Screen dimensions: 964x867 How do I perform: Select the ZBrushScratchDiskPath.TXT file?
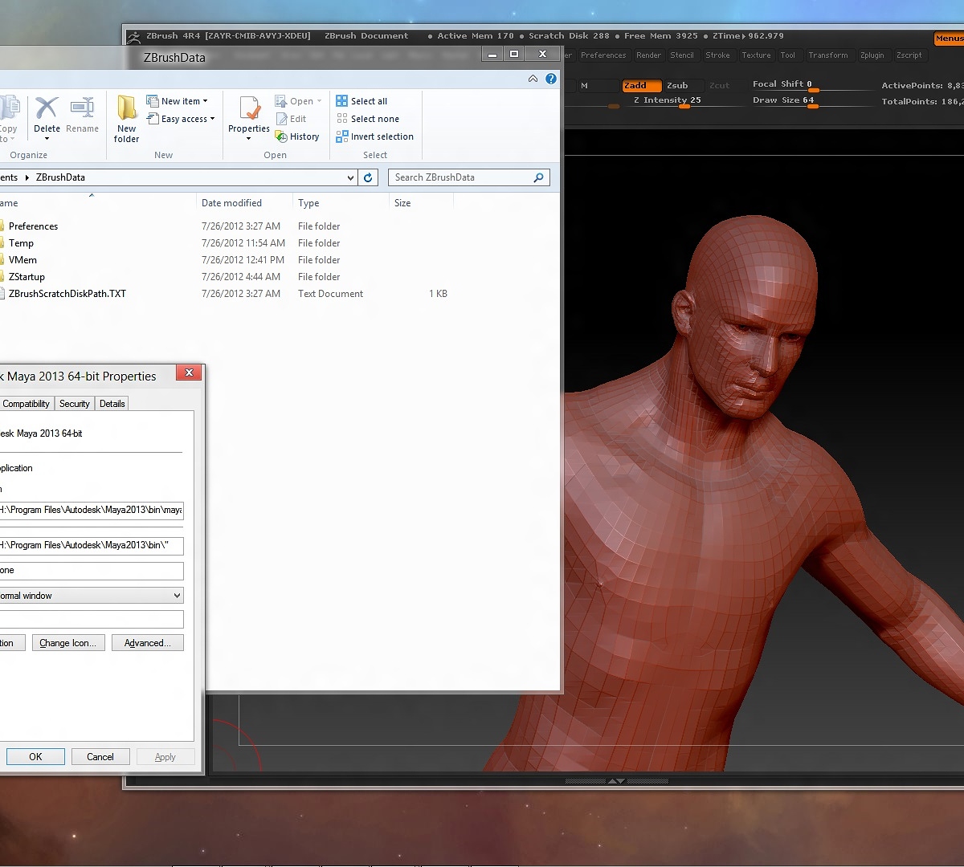tap(227, 294)
